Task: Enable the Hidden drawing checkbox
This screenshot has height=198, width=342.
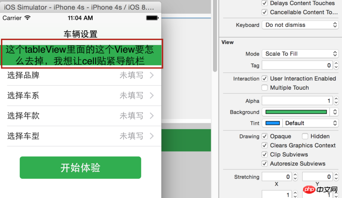Action: point(305,136)
